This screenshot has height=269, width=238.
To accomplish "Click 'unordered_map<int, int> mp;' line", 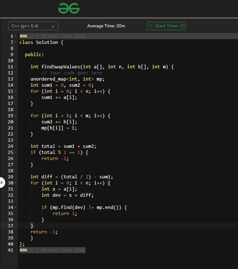I will (67, 79).
